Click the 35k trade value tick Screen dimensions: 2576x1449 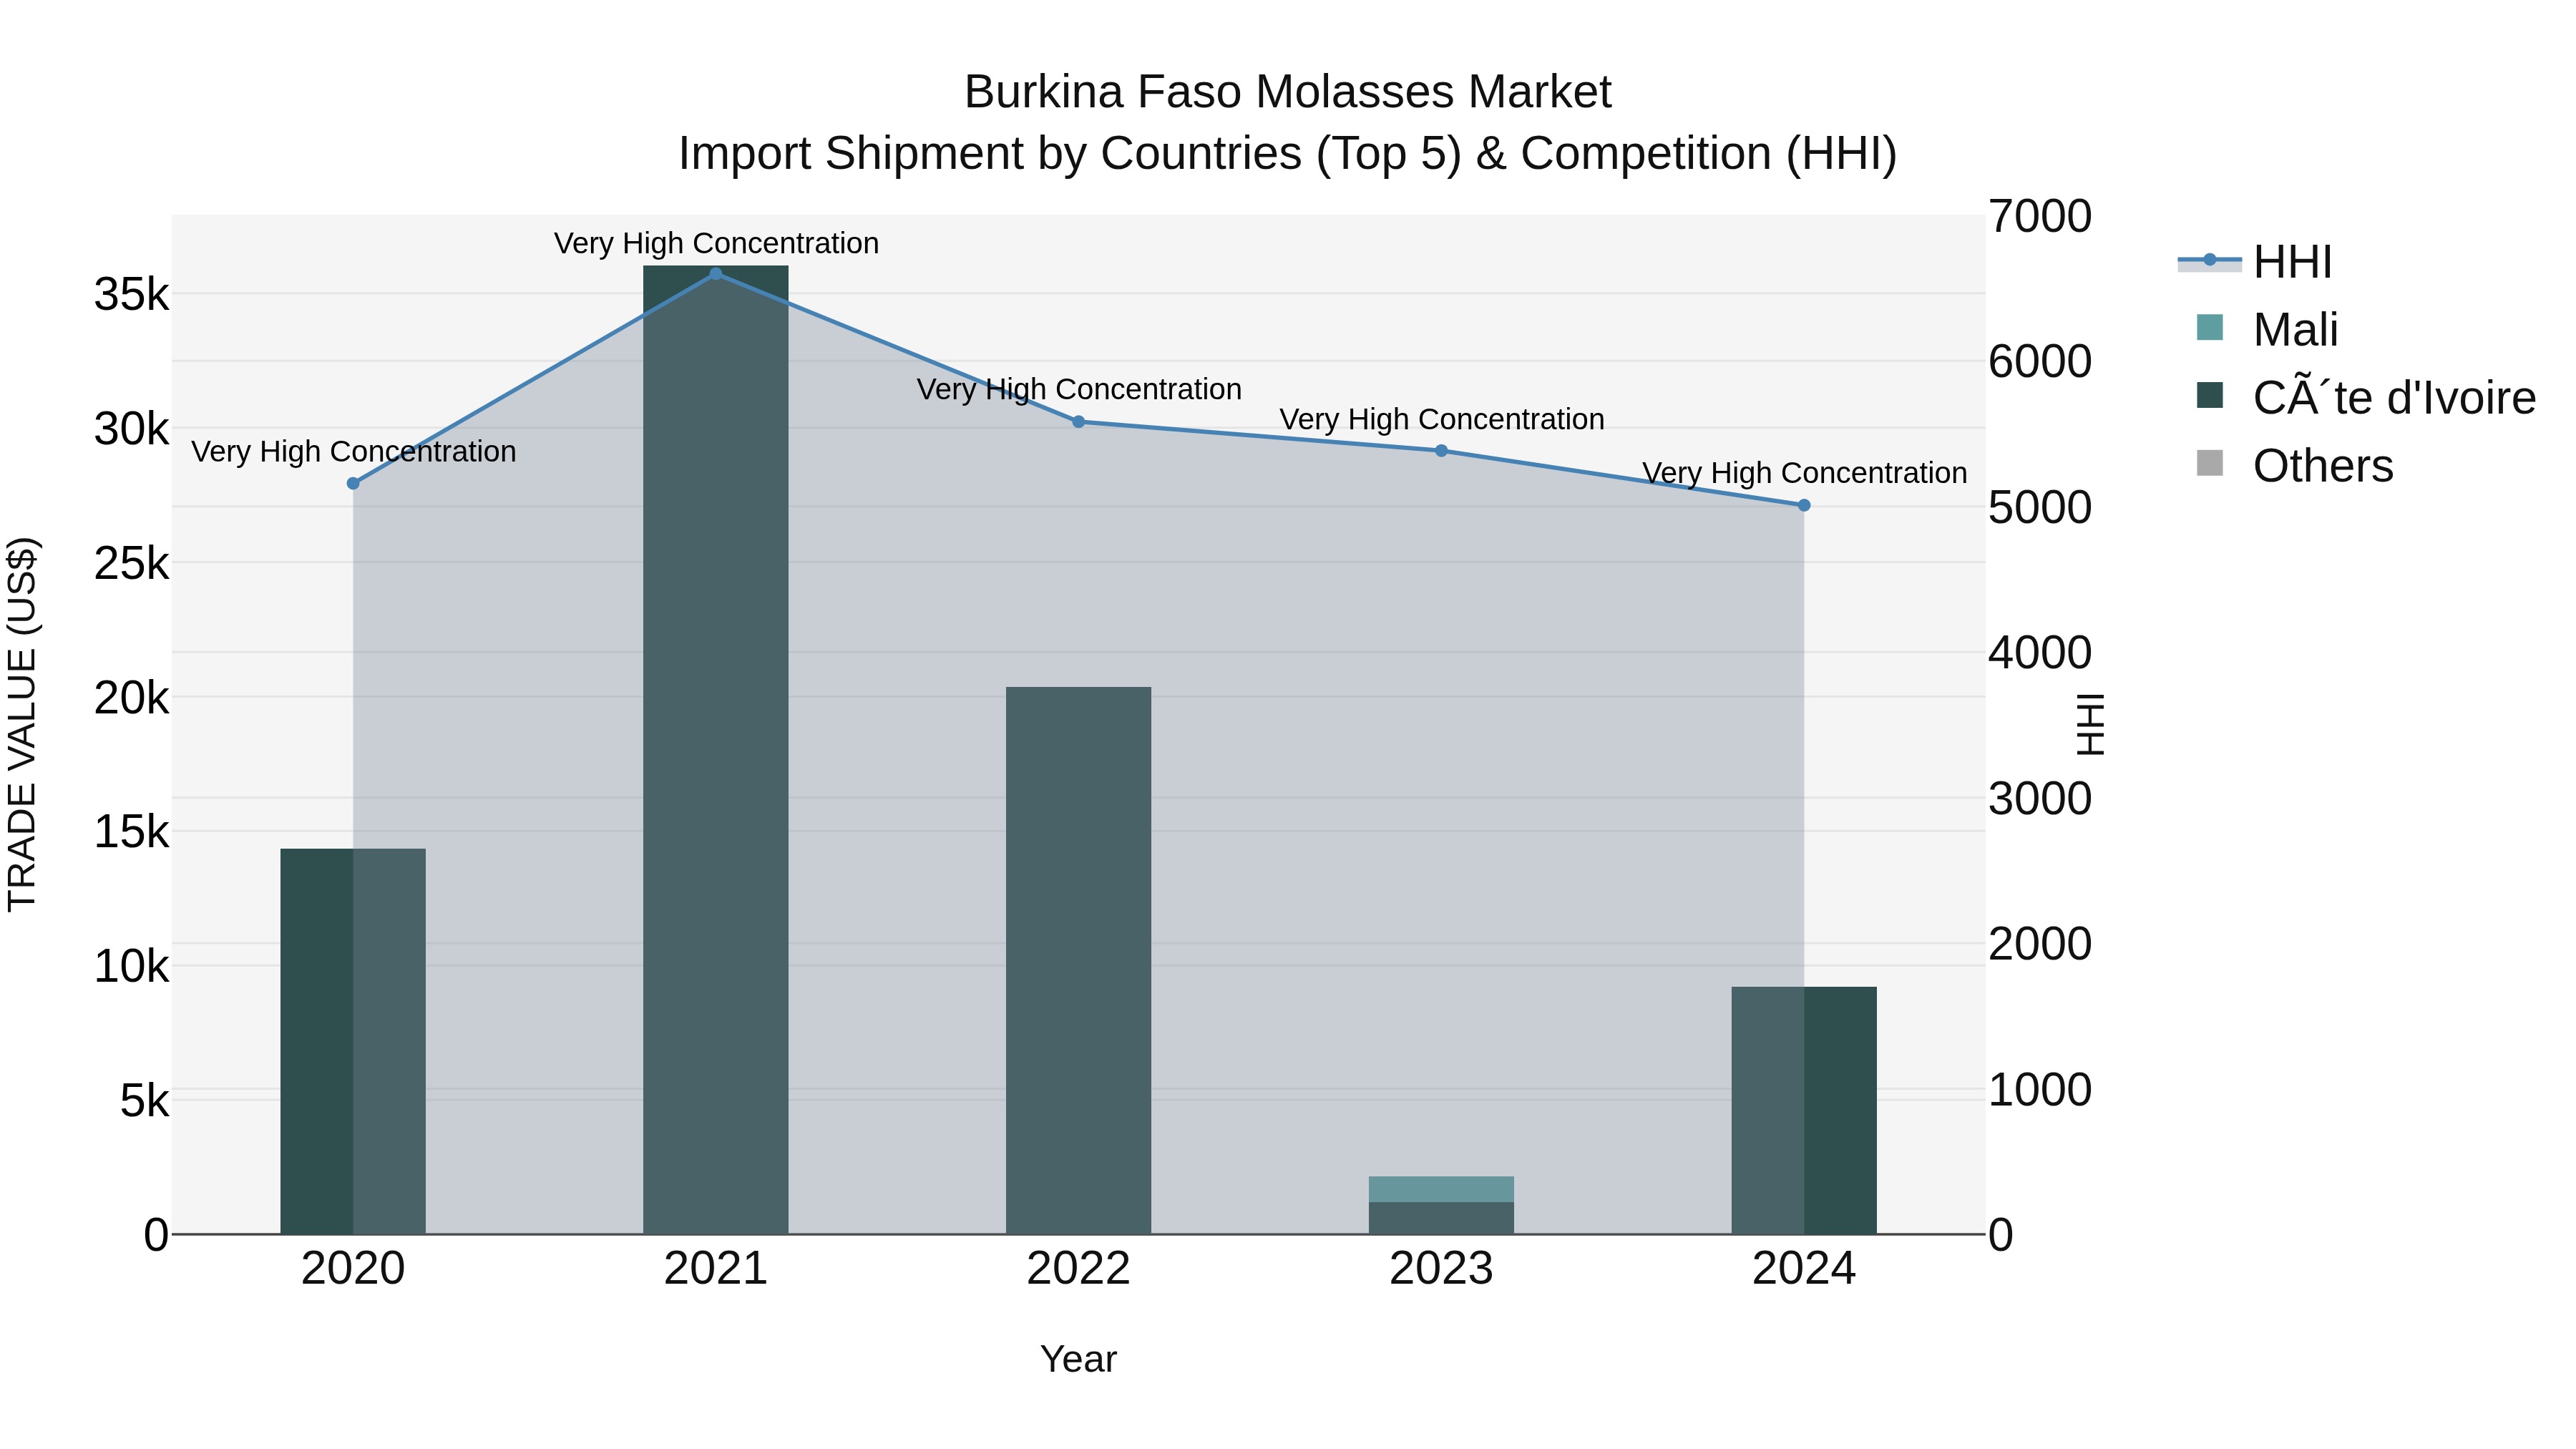click(132, 295)
